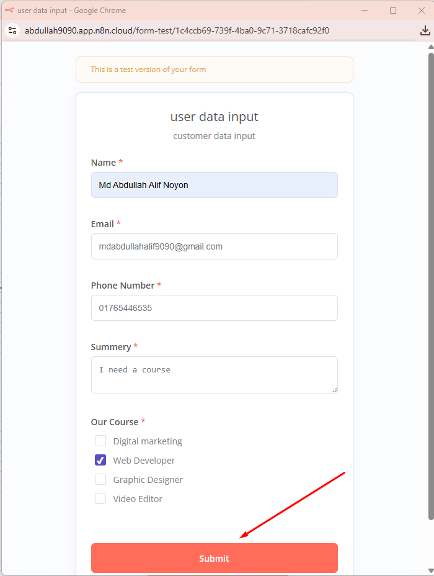Screen dimensions: 434x576
Task: Click the n8n logo in title bar
Action: pos(9,11)
